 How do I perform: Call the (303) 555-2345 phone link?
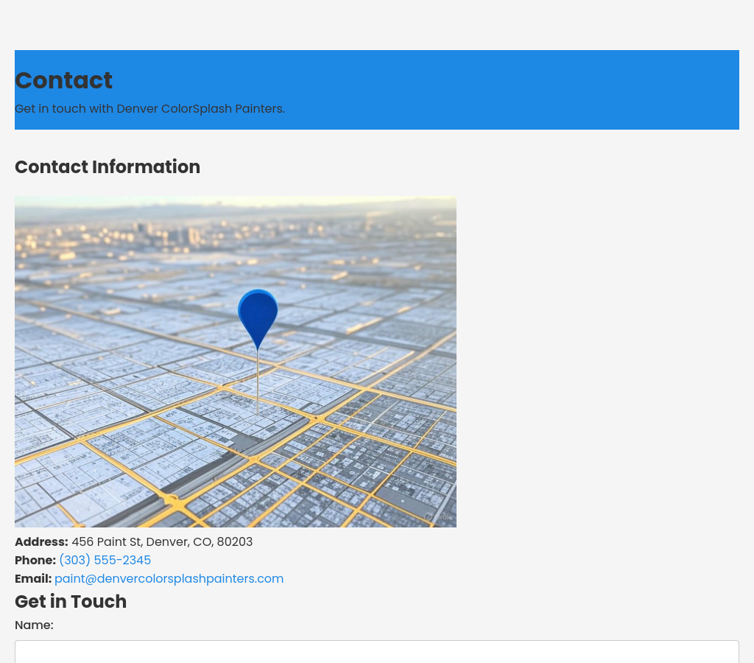pyautogui.click(x=105, y=561)
